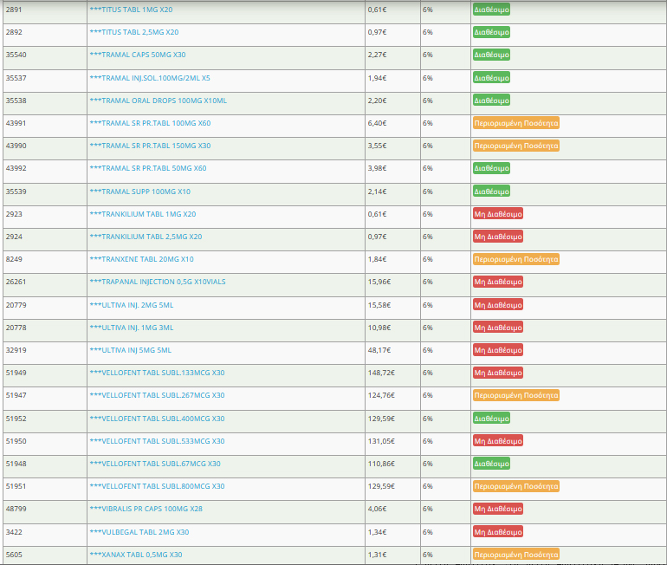Click red unavailable badge for TRANKILIUM 2,5MG
667x565 pixels.
click(497, 237)
